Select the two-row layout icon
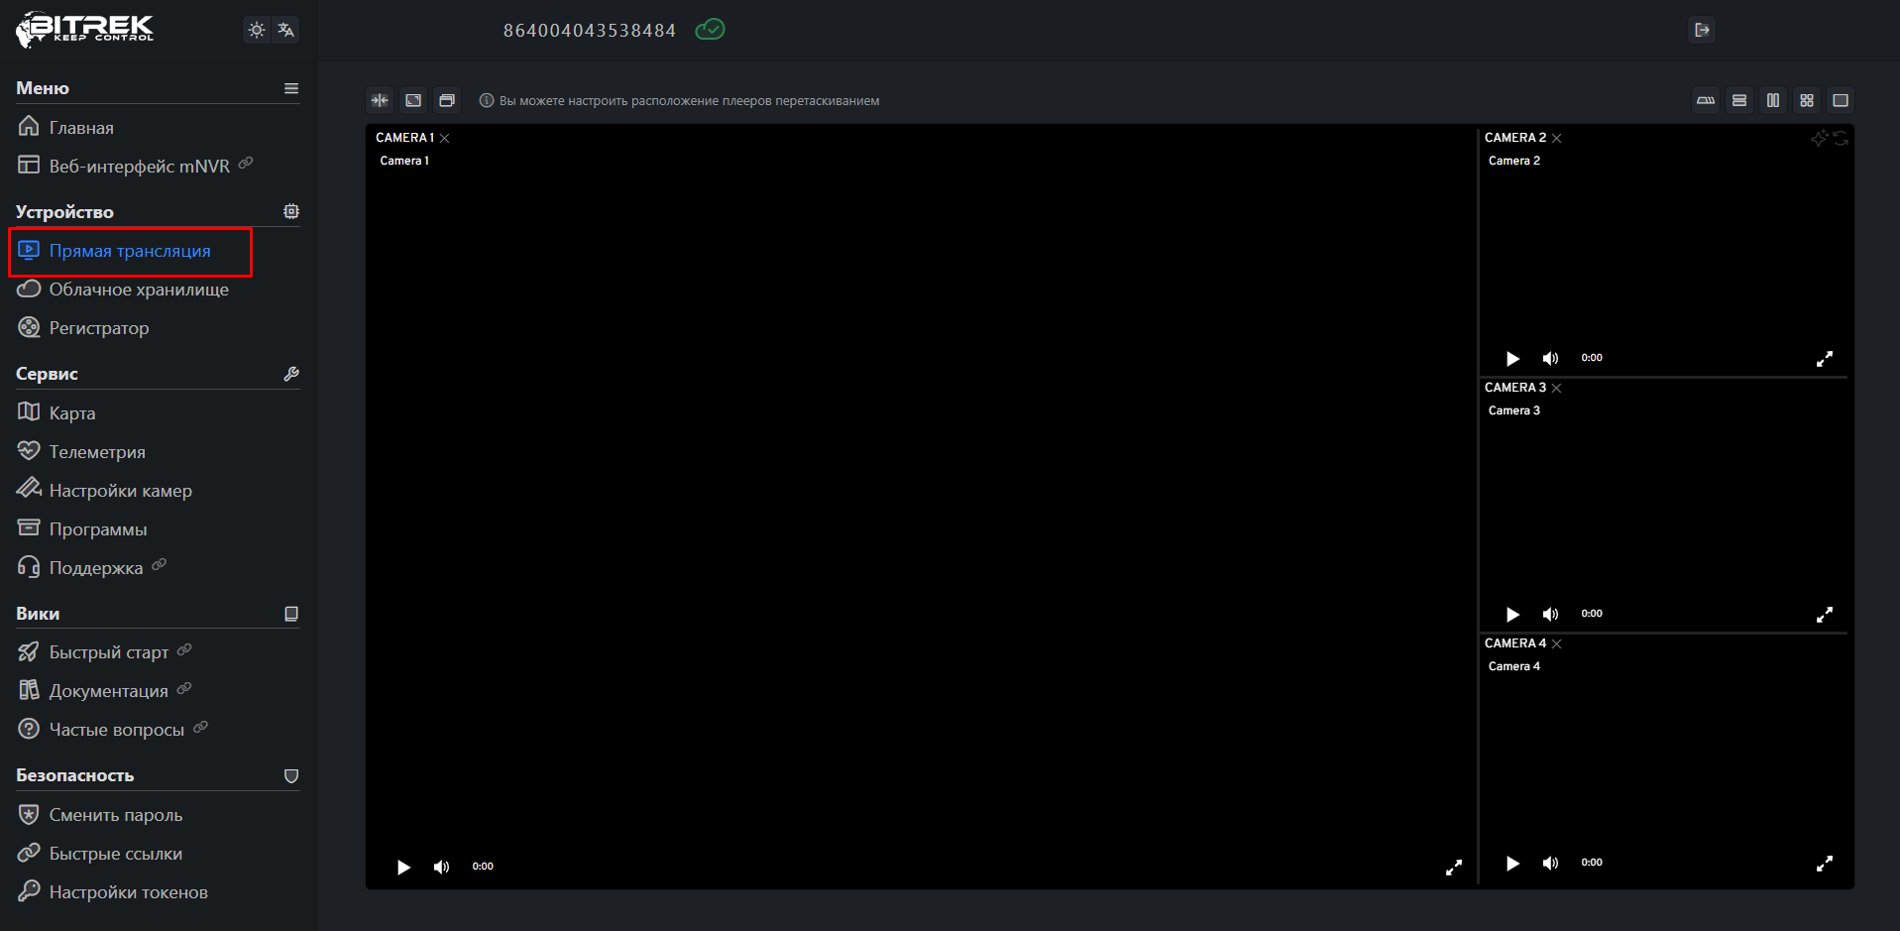 click(x=1739, y=100)
